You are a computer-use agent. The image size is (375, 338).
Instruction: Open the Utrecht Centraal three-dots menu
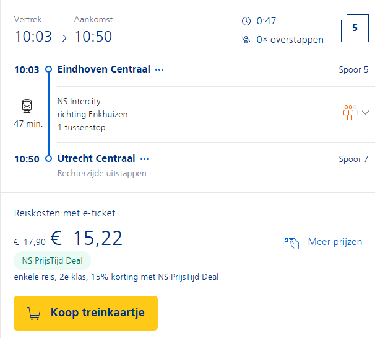pos(144,159)
